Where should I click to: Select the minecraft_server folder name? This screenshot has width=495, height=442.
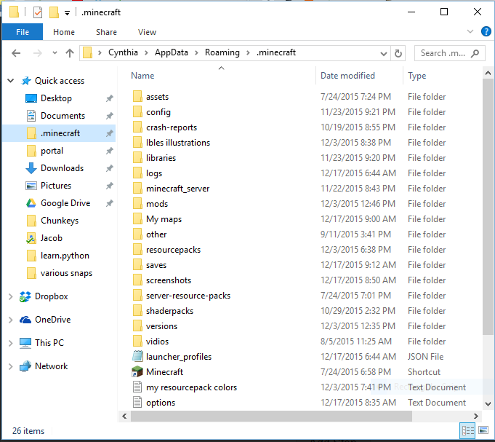[178, 189]
